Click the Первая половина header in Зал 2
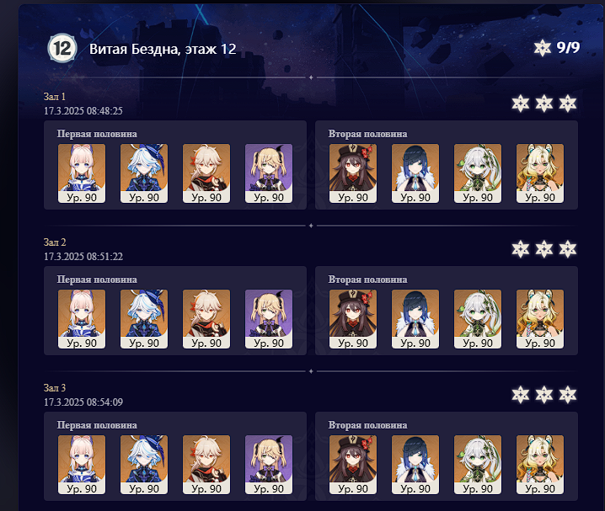This screenshot has height=511, width=605. click(x=97, y=279)
